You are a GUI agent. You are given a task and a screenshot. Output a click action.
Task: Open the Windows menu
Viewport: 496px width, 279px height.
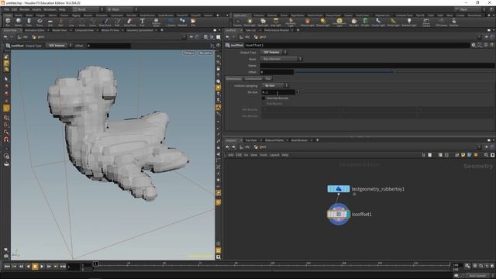pyautogui.click(x=50, y=9)
